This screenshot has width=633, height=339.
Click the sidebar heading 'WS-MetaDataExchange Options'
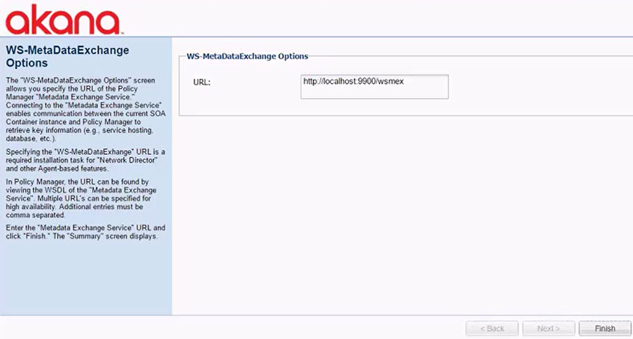coord(67,57)
